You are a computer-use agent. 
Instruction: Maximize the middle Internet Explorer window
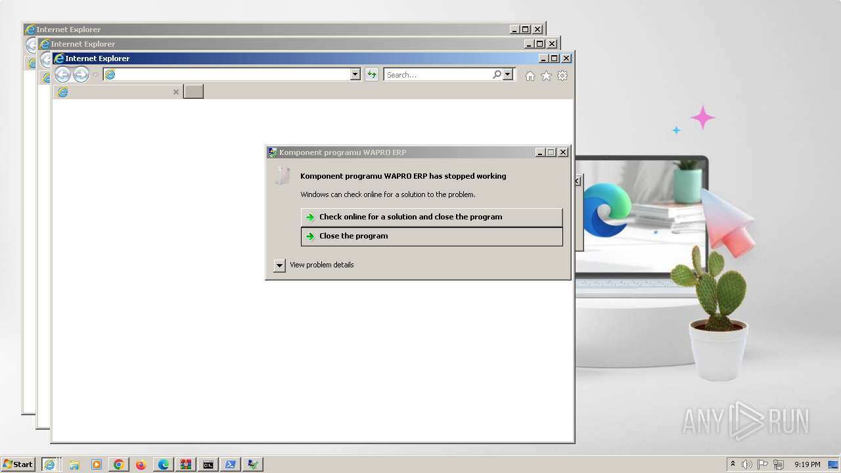tap(540, 44)
